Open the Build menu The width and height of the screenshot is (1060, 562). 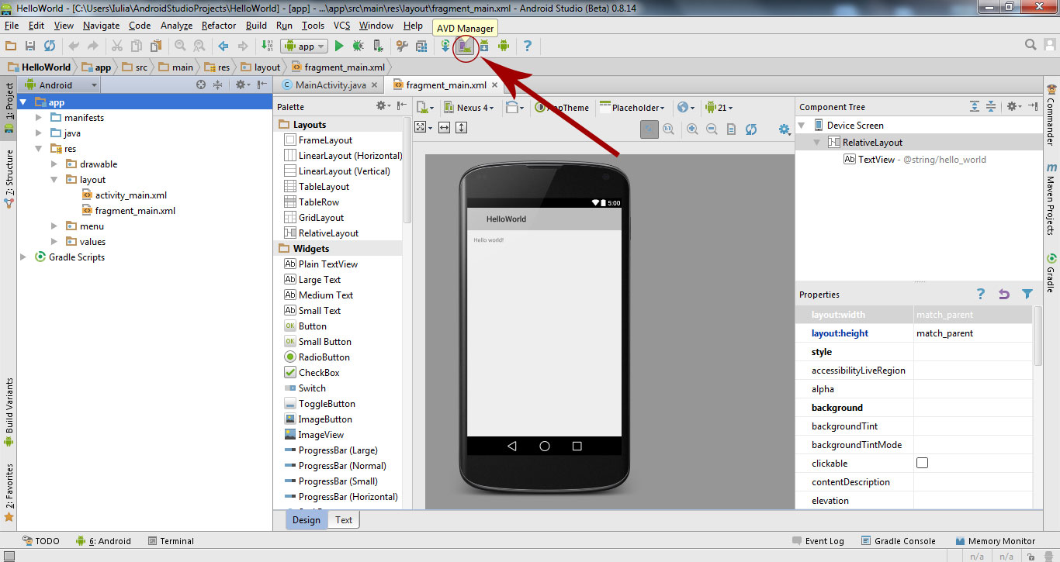(x=257, y=25)
